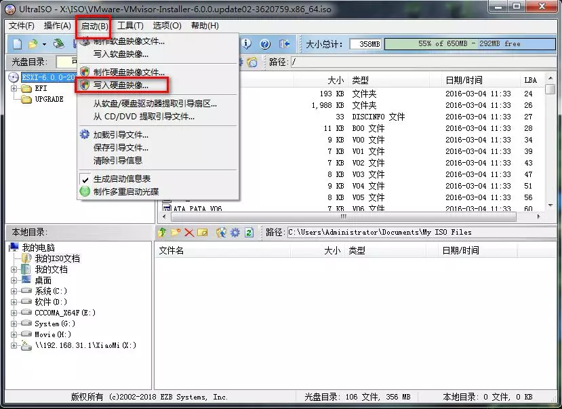Click the 我的ISO文档 folder icon

(x=26, y=258)
